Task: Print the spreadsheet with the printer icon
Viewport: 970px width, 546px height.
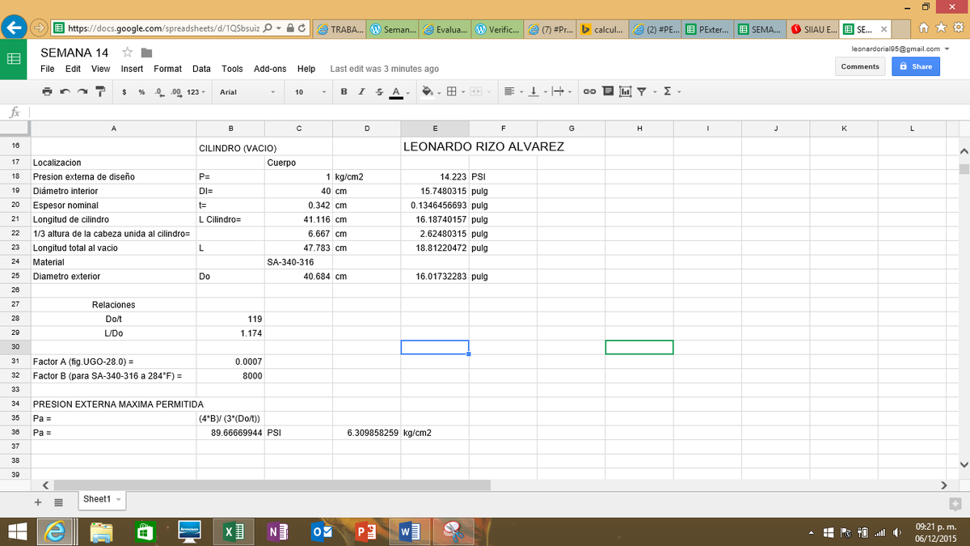Action: point(48,92)
